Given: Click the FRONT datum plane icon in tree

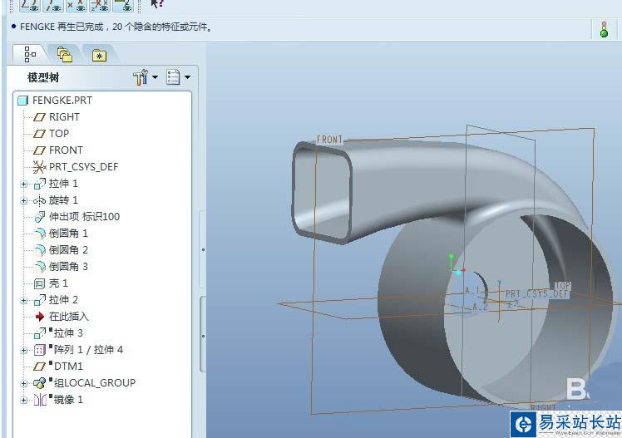Looking at the screenshot, I should point(39,150).
